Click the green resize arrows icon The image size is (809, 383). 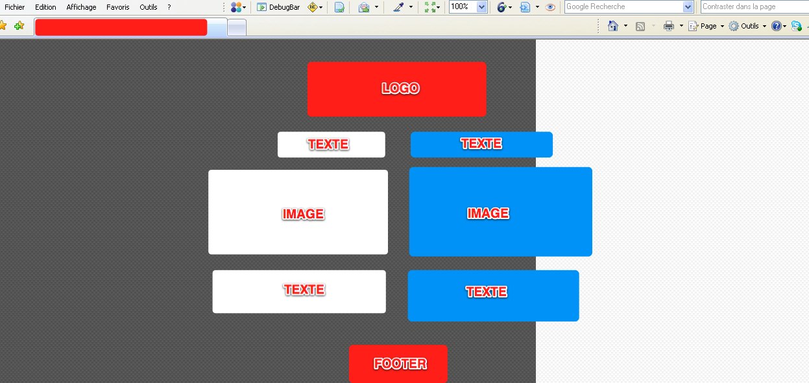point(429,7)
